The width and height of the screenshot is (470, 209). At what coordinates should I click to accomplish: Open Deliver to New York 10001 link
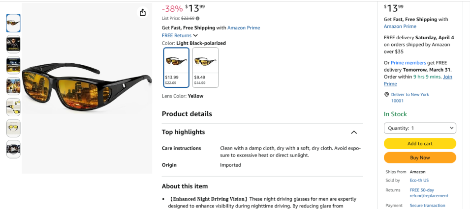point(410,97)
